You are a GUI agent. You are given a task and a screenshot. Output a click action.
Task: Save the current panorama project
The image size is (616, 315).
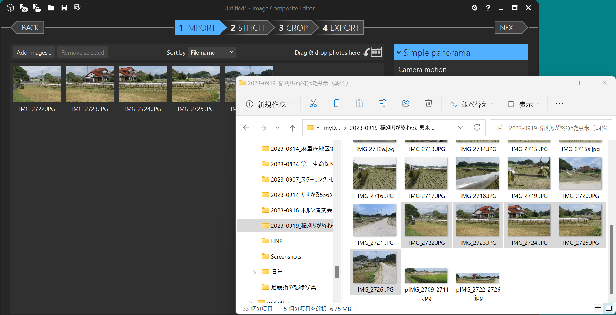tap(64, 8)
